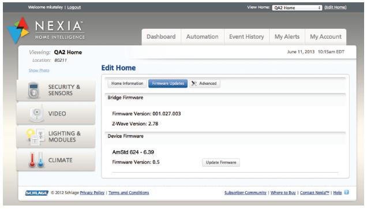
Task: Click the Schlage logo in footer
Action: click(37, 193)
